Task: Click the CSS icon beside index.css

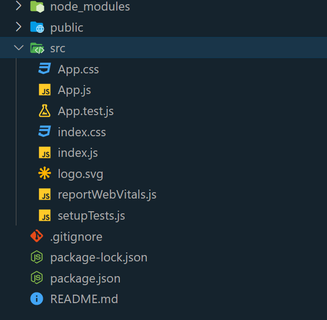Action: (x=44, y=131)
